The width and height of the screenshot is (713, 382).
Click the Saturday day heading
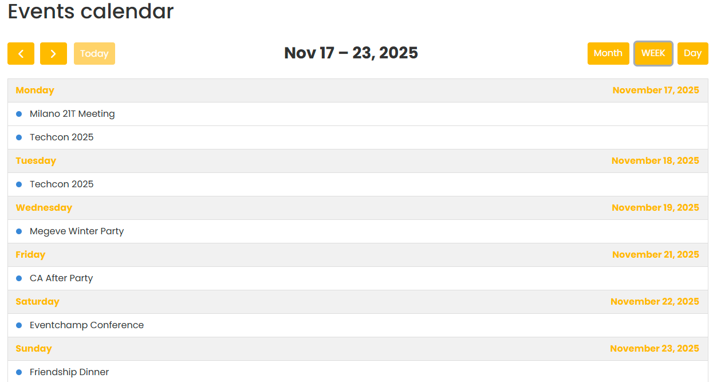tap(37, 302)
